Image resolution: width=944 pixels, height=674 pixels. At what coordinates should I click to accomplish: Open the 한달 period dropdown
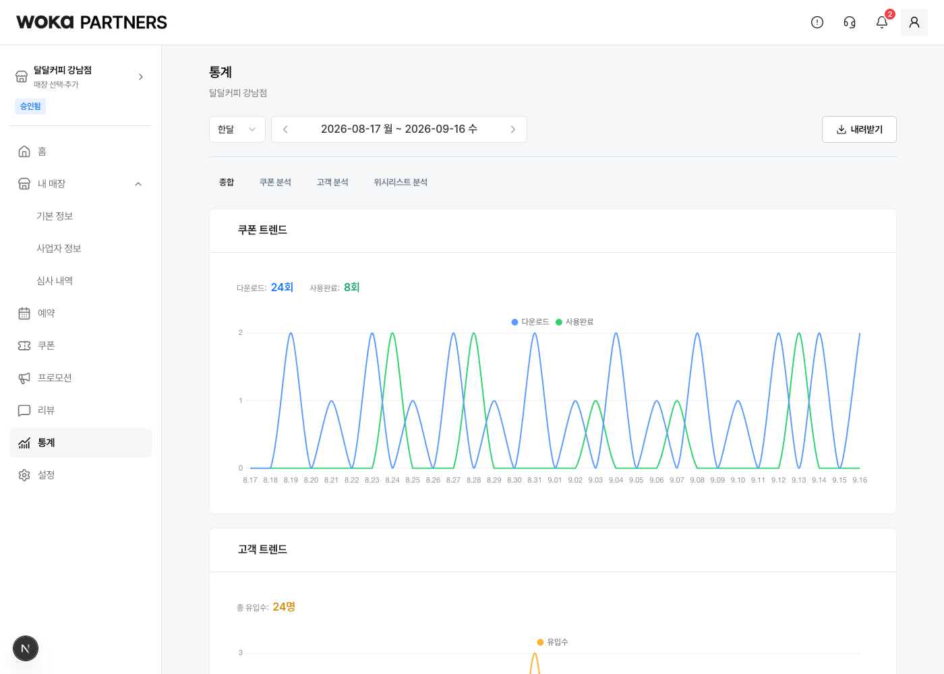click(x=237, y=129)
